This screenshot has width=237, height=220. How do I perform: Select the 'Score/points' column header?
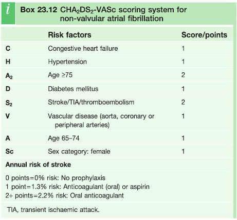204,35
